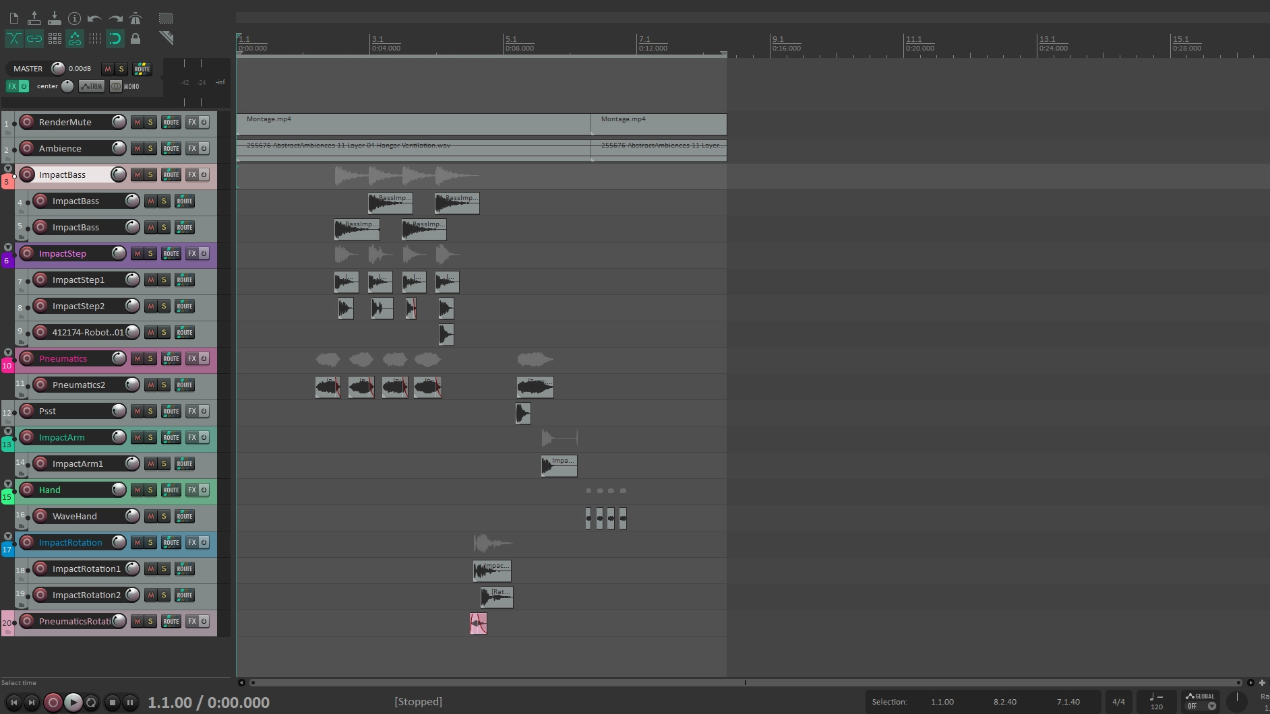Toggle ripple editing via the link icon
This screenshot has width=1270, height=714.
pos(34,39)
